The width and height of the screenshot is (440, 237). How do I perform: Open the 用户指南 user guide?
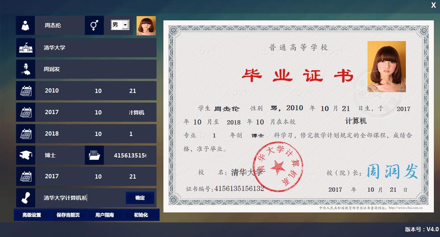pos(105,215)
